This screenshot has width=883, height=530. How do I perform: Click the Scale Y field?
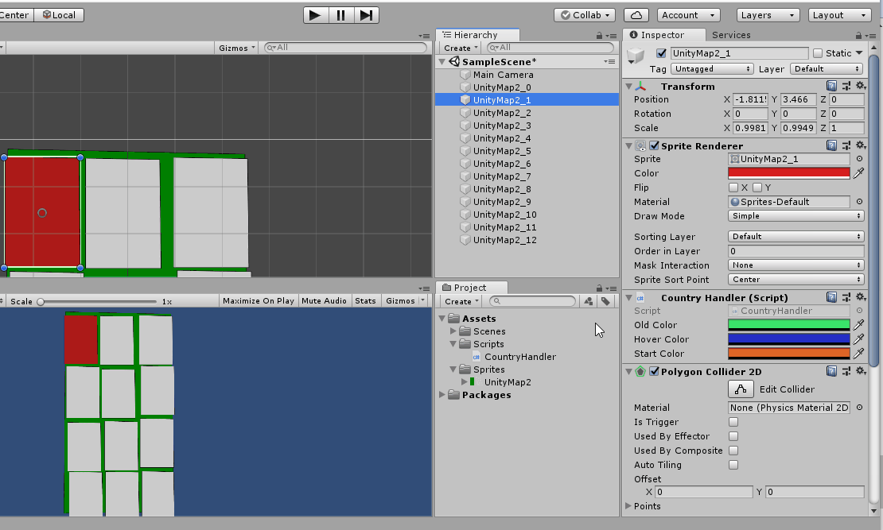(x=798, y=128)
